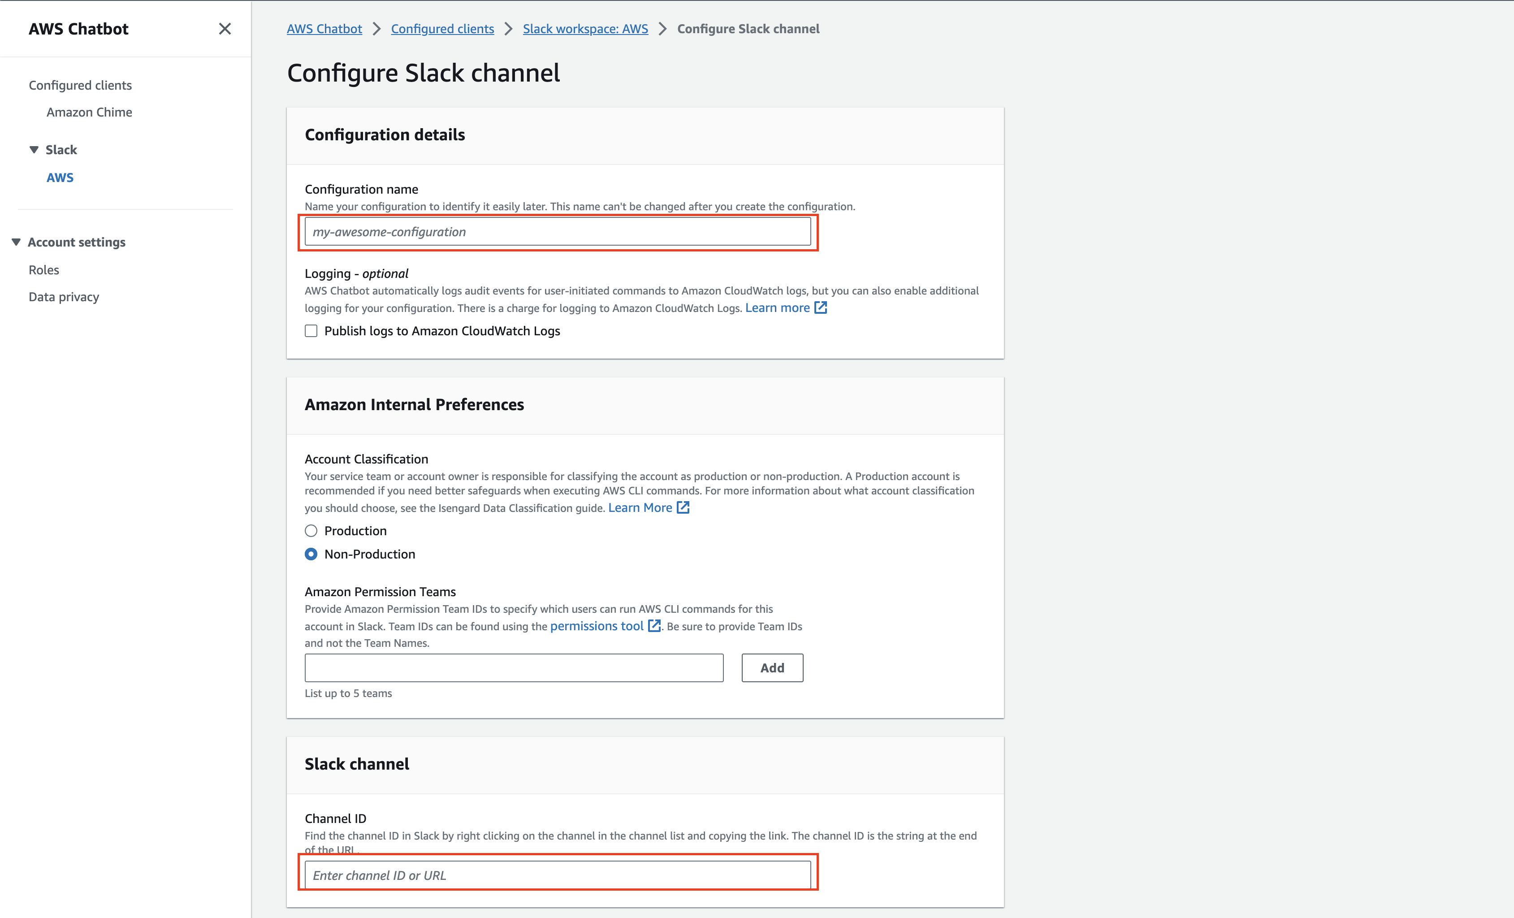1514x918 pixels.
Task: Go to Roles settings page
Action: (x=43, y=270)
